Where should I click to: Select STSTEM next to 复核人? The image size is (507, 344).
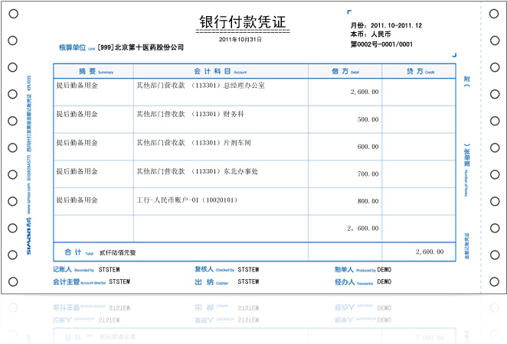[248, 269]
